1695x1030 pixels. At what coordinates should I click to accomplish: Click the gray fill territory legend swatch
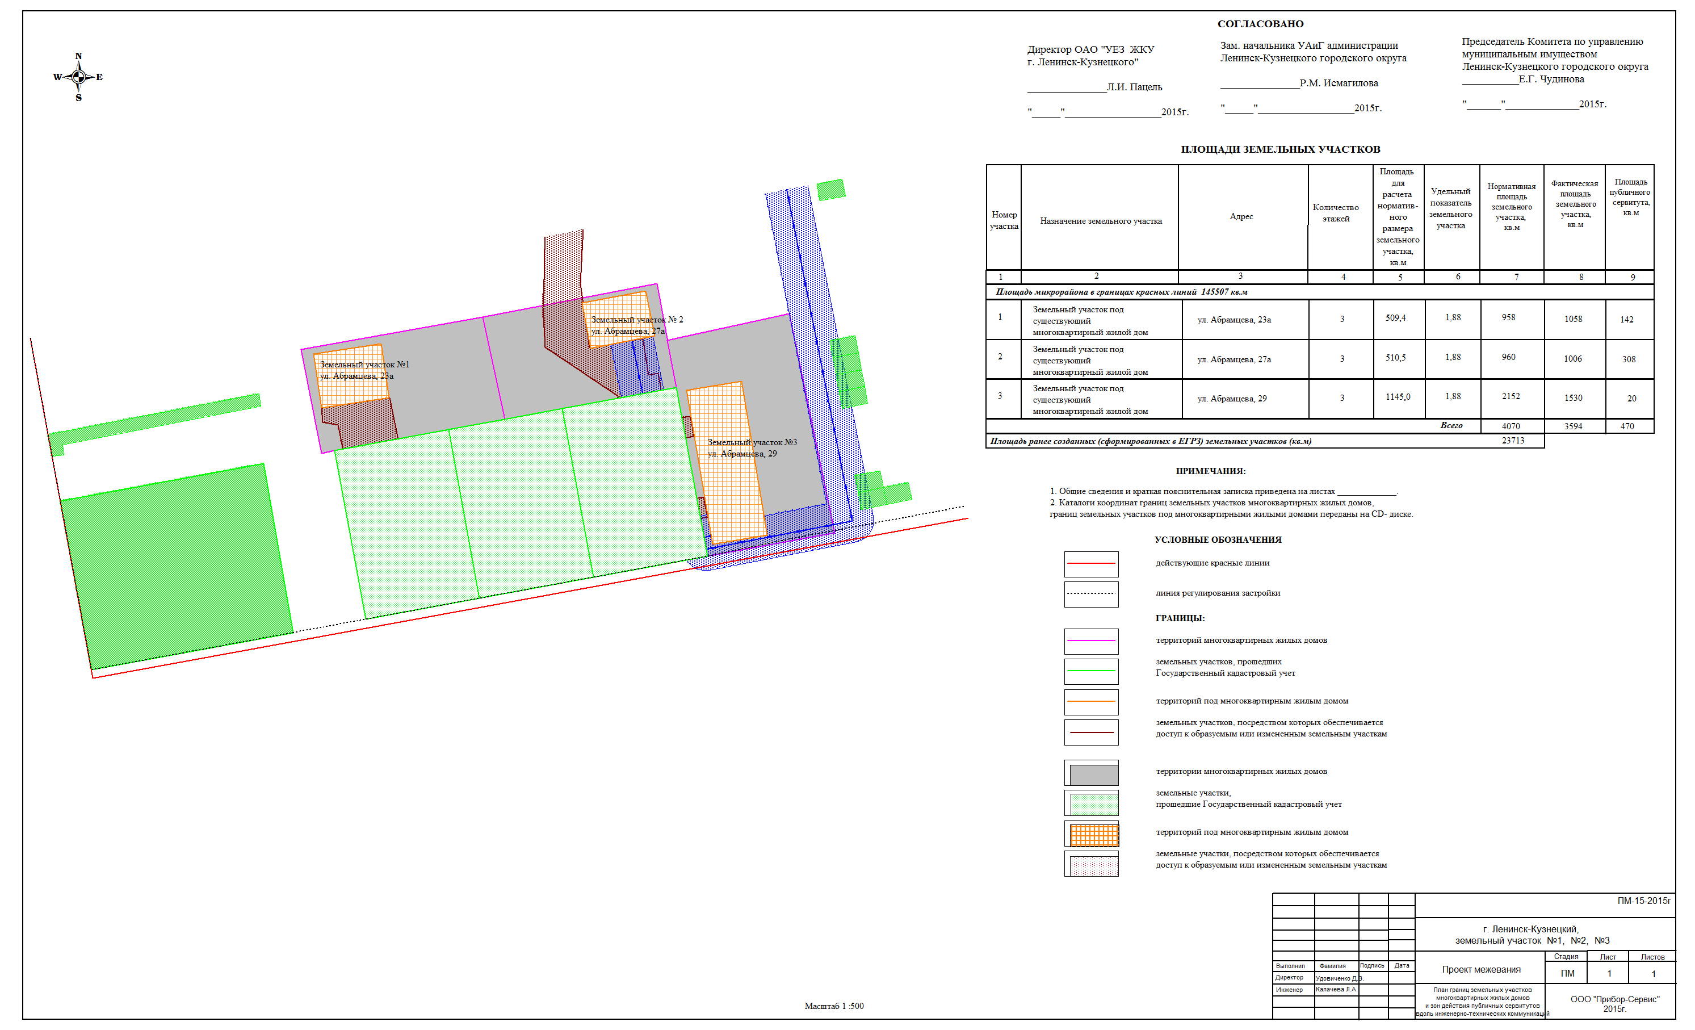1093,774
